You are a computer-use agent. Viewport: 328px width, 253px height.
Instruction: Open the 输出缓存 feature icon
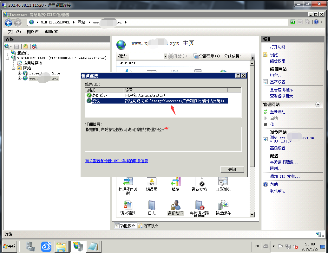[x=223, y=207]
